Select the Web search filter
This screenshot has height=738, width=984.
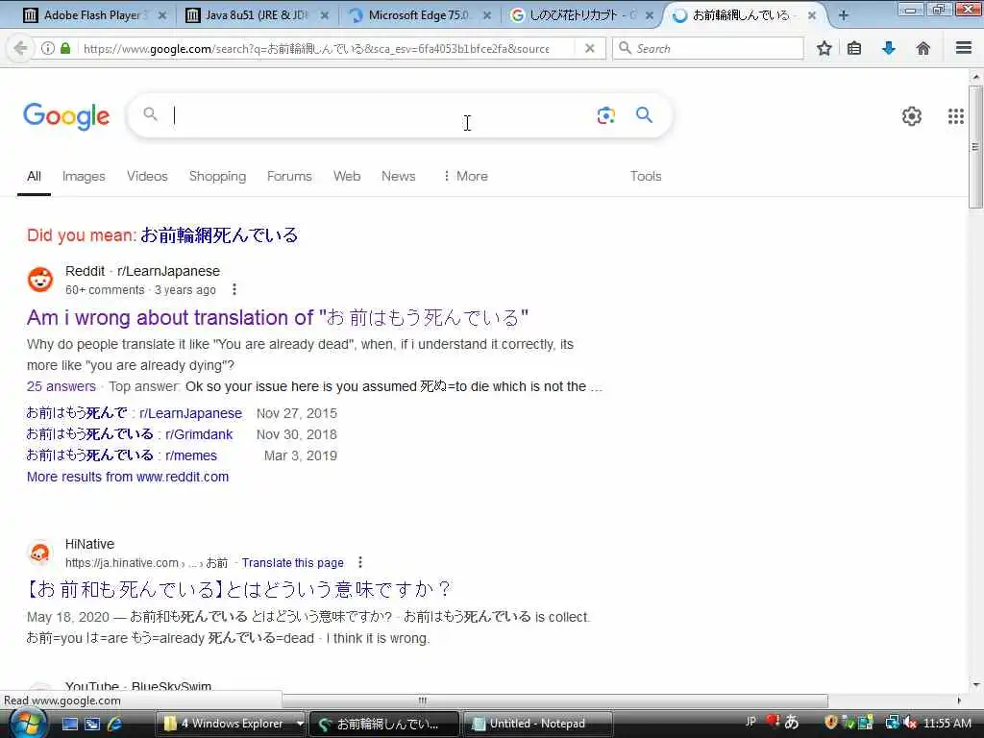click(346, 177)
